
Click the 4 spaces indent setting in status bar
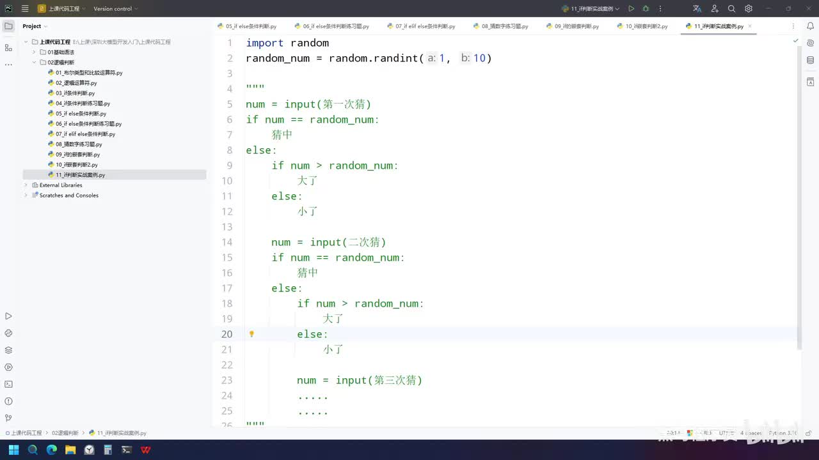(751, 433)
